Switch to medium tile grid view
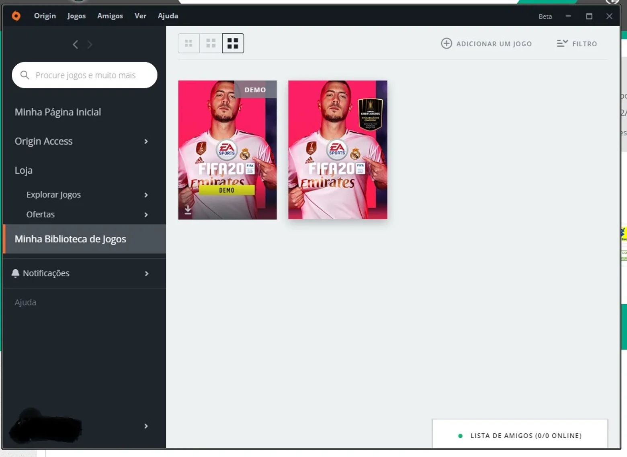This screenshot has height=457, width=627. (211, 43)
